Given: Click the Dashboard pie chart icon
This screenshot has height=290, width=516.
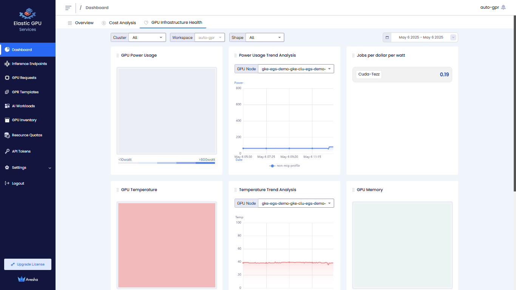Looking at the screenshot, I should (7, 49).
